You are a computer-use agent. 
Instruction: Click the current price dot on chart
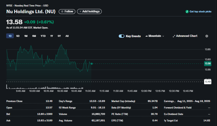click(92, 64)
